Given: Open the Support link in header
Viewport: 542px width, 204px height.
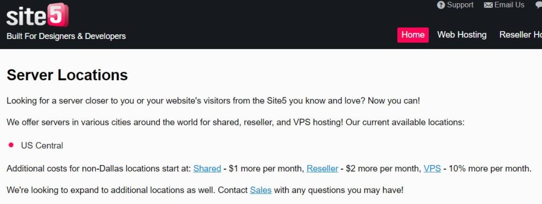Looking at the screenshot, I should 460,5.
